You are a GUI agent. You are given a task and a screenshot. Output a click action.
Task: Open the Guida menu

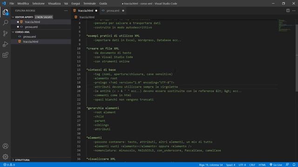(103, 3)
